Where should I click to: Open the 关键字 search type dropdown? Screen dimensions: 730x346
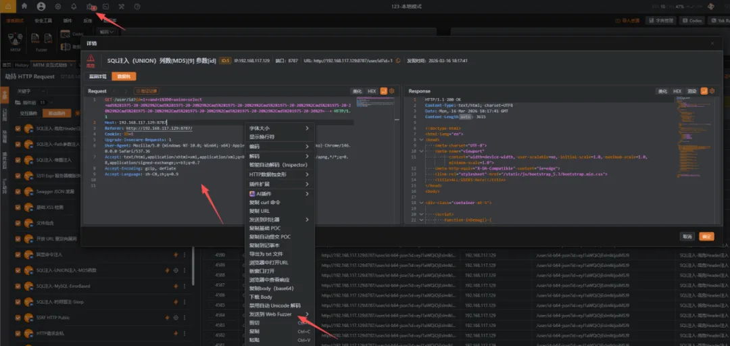click(30, 91)
